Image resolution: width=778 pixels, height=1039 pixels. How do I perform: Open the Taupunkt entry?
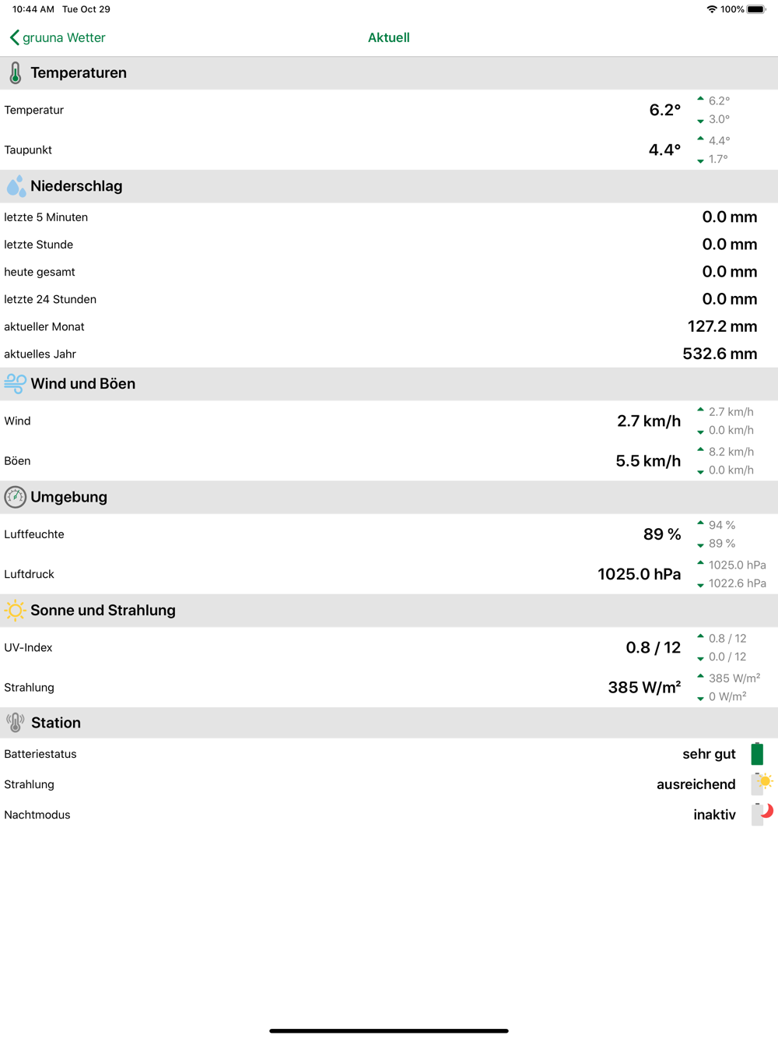pos(389,150)
